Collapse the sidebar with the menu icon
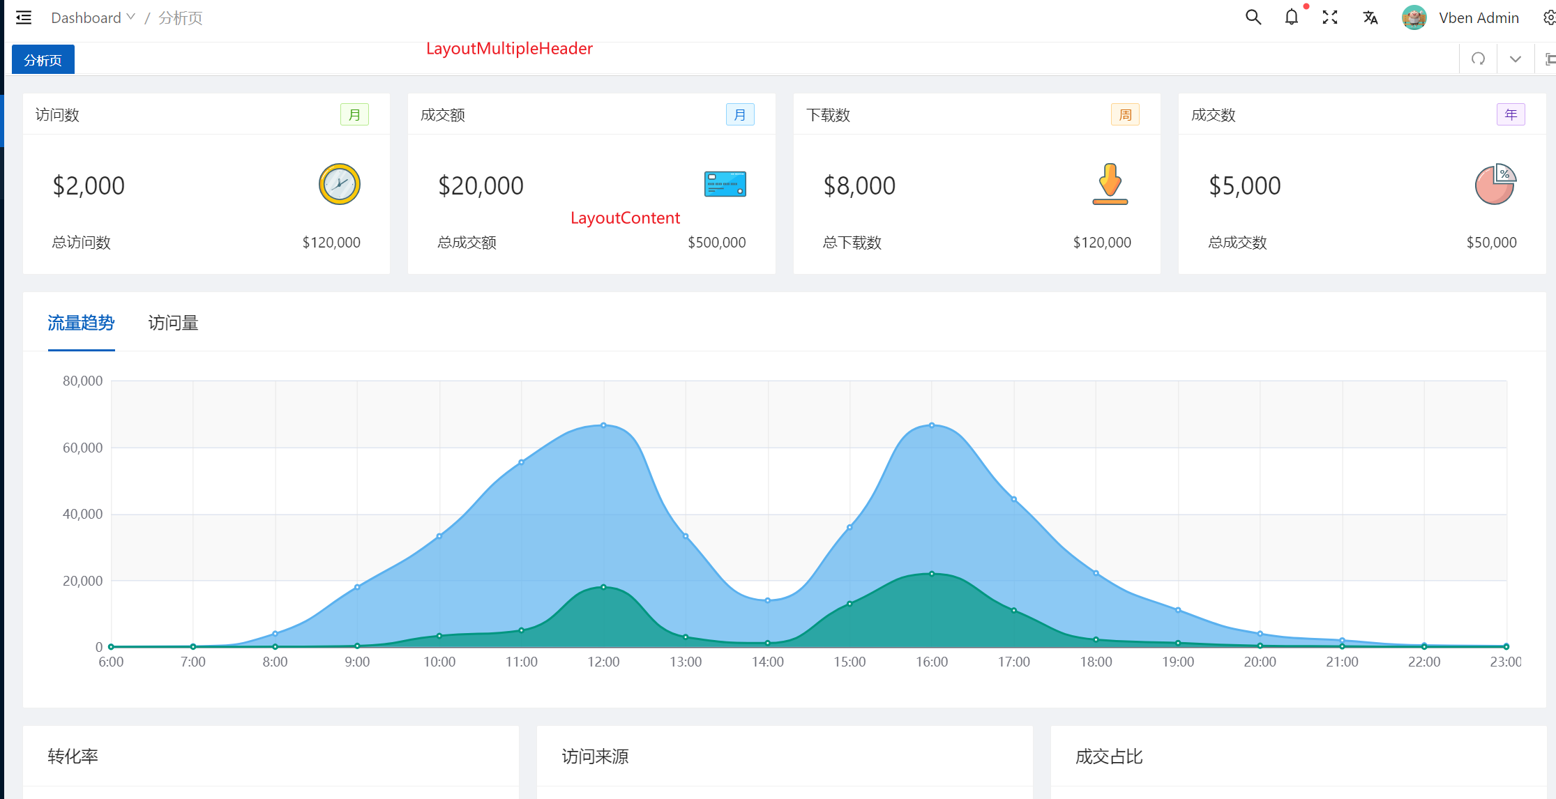1556x799 pixels. click(x=24, y=17)
